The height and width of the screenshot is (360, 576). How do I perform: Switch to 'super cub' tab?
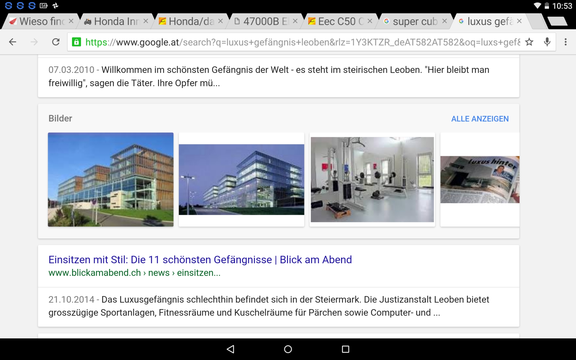[412, 21]
